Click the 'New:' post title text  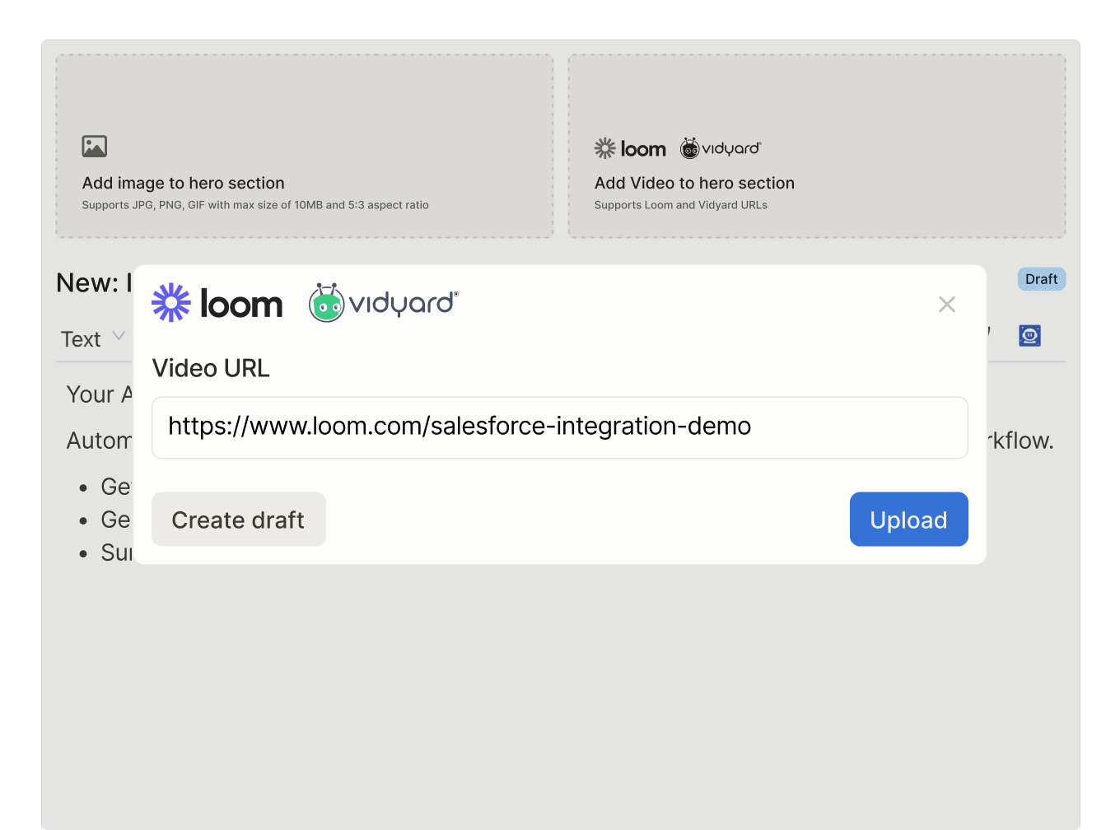click(93, 282)
